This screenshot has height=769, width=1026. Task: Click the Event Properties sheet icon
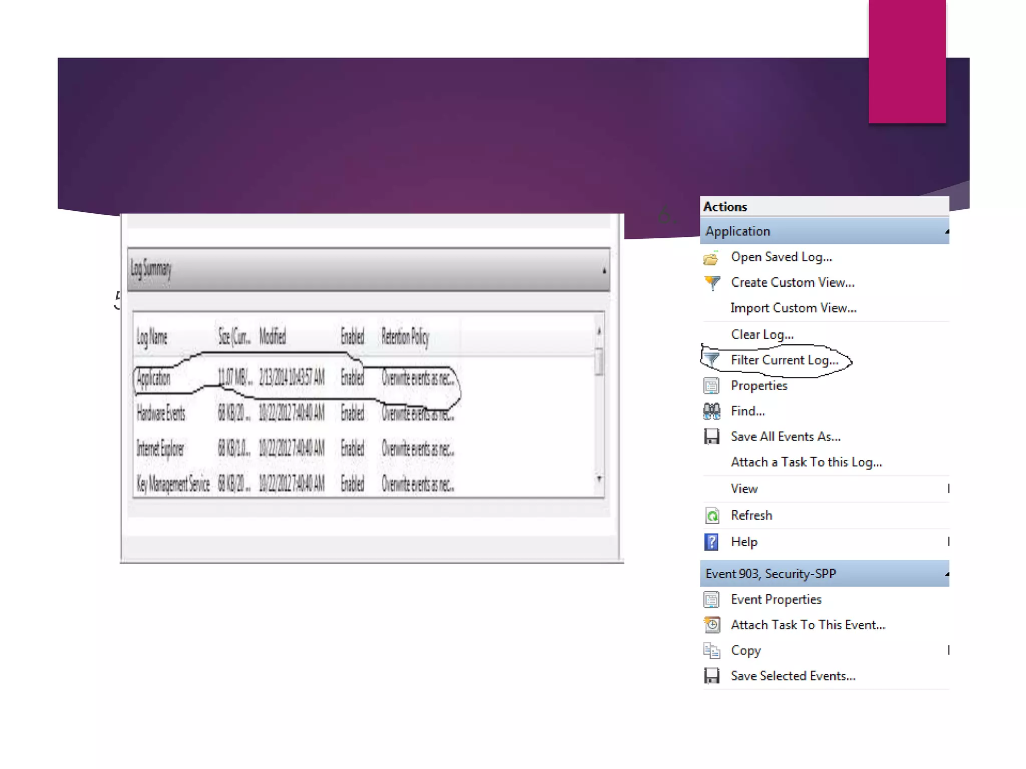[x=711, y=599]
